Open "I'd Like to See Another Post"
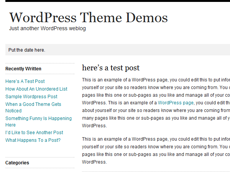The height and width of the screenshot is (172, 230). [34, 132]
